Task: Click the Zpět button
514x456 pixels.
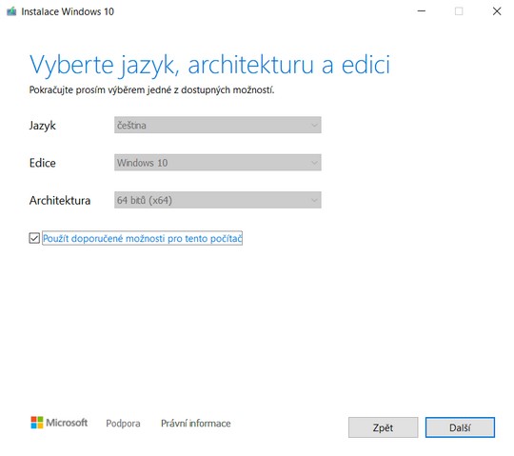Action: [383, 427]
